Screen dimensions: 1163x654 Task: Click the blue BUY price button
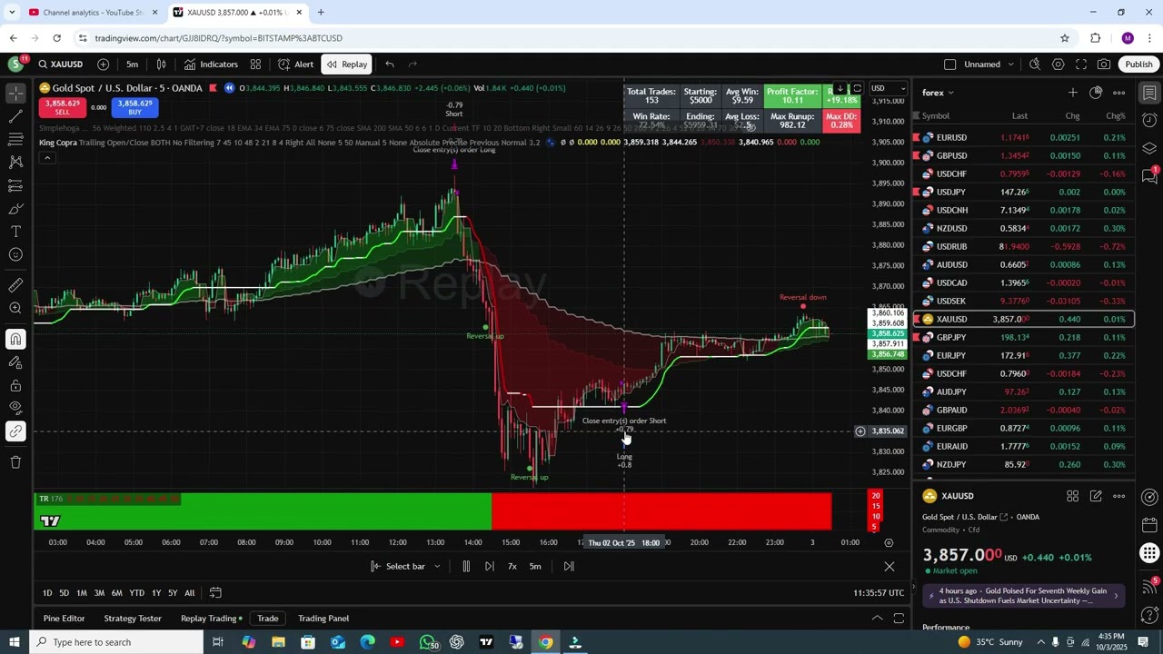click(134, 107)
